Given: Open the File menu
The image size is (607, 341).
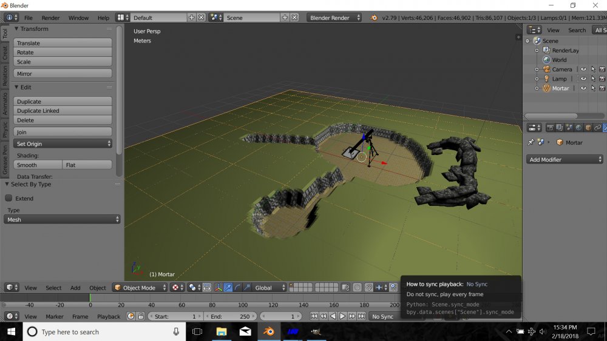Looking at the screenshot, I should pos(29,18).
